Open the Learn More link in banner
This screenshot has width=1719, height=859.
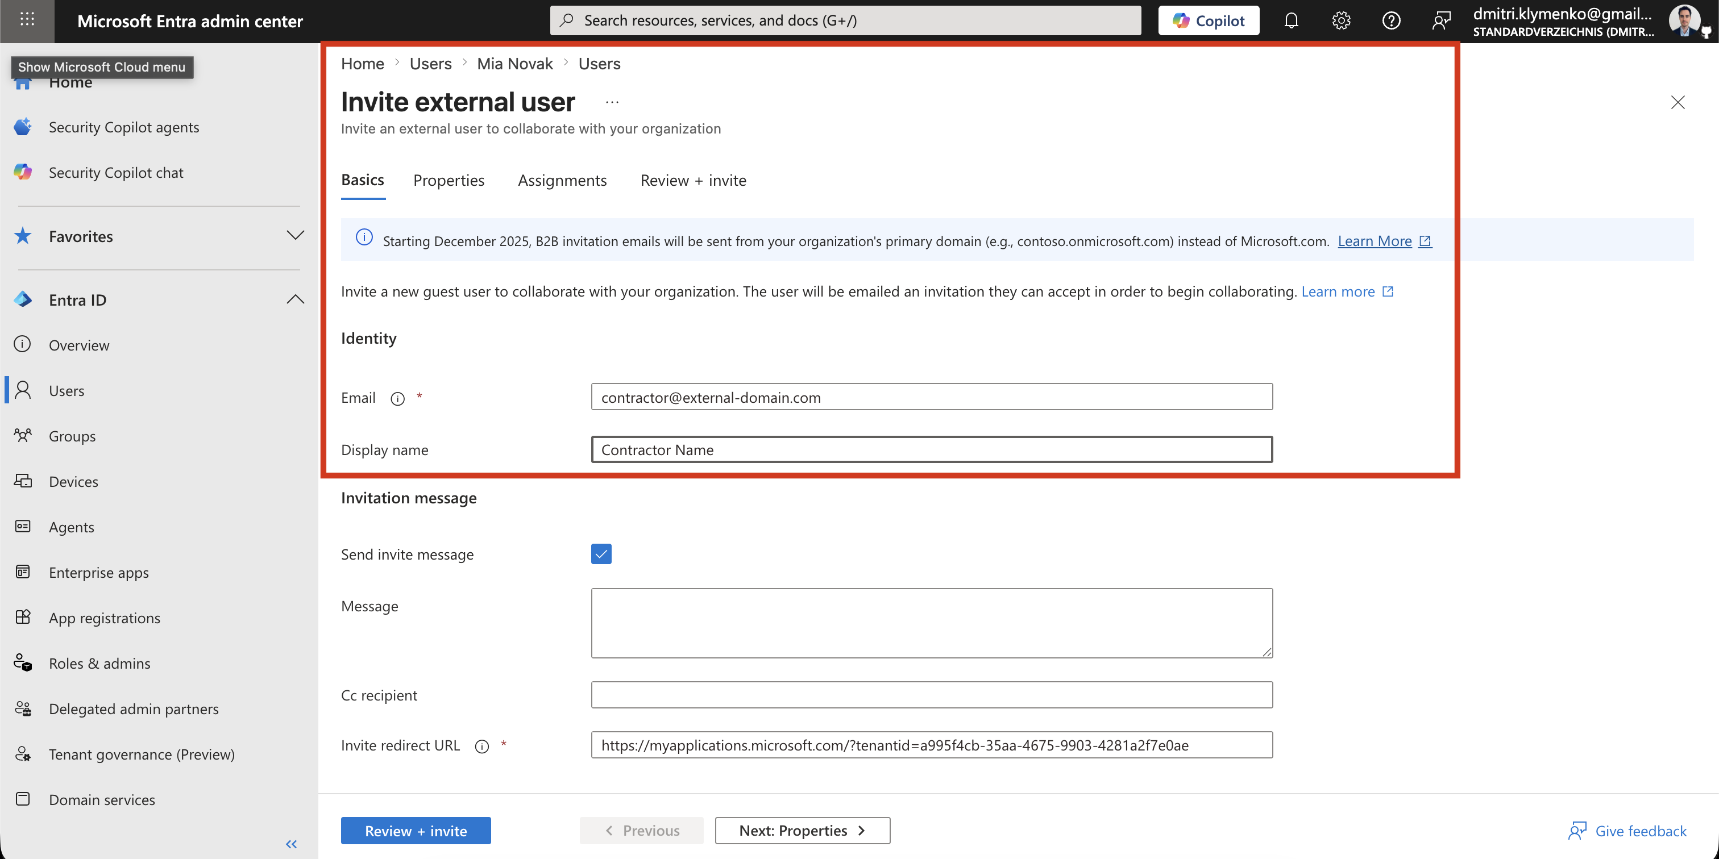[x=1384, y=241]
